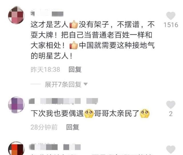Reply to the comment posted 28分钟前
The width and height of the screenshot is (183, 155).
tap(73, 127)
